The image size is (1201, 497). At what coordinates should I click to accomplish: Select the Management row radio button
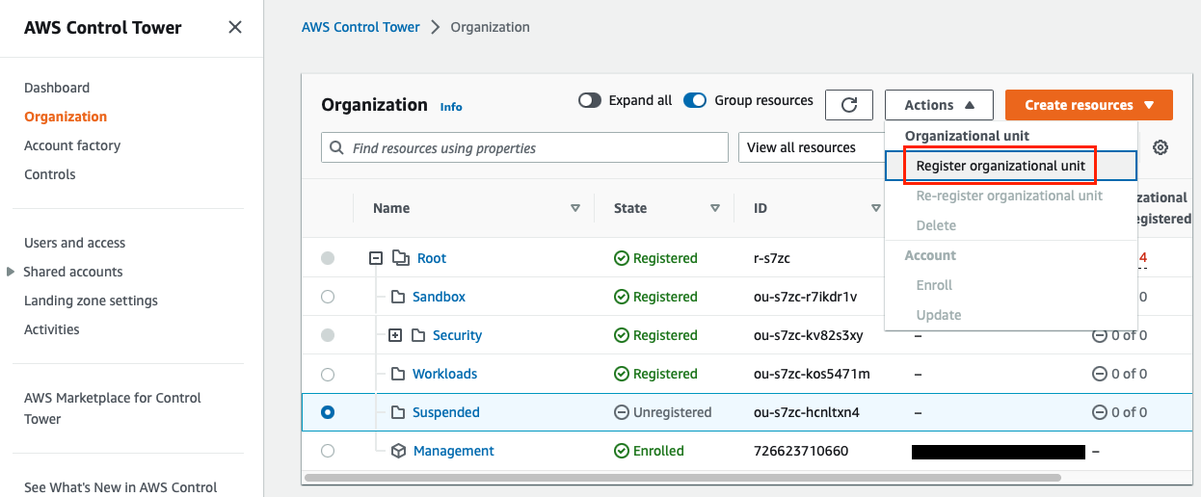tap(328, 451)
